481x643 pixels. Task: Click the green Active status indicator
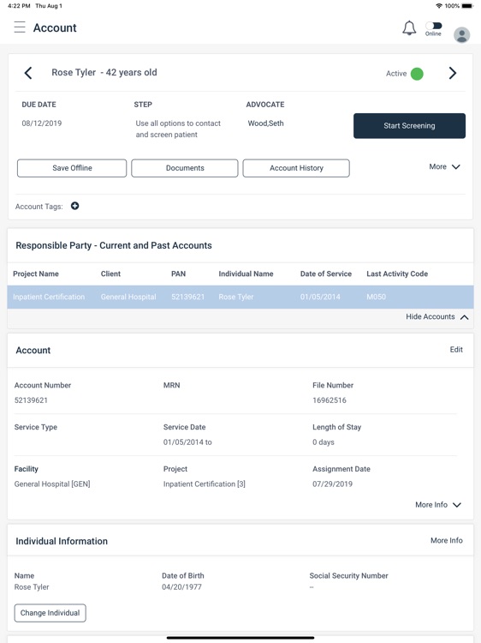click(417, 74)
